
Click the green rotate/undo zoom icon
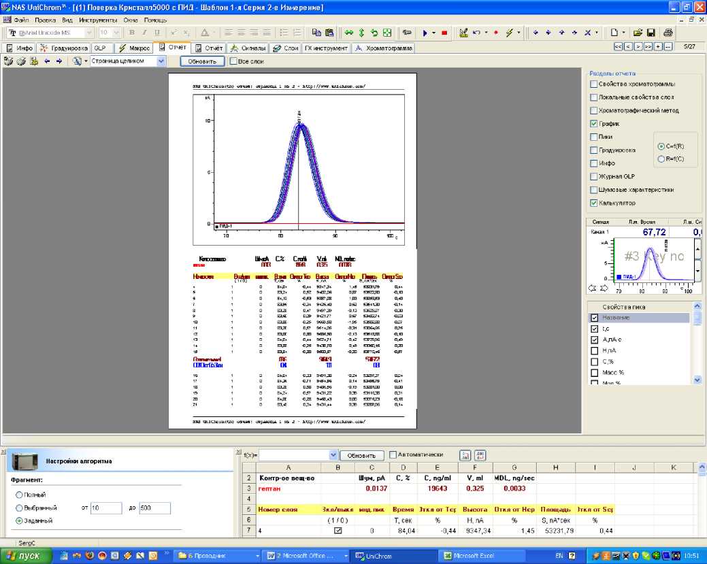[374, 33]
